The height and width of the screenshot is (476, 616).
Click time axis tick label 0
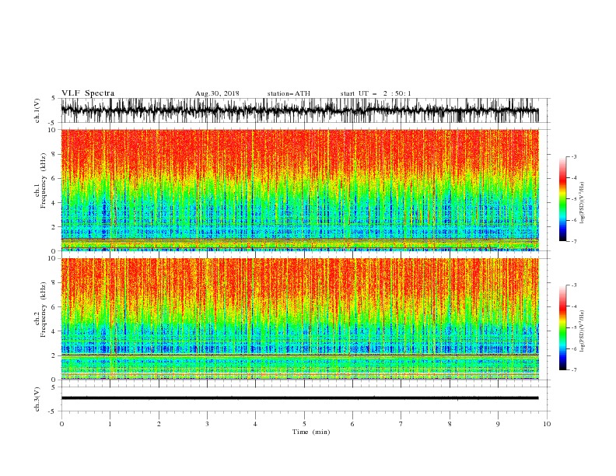(x=61, y=424)
